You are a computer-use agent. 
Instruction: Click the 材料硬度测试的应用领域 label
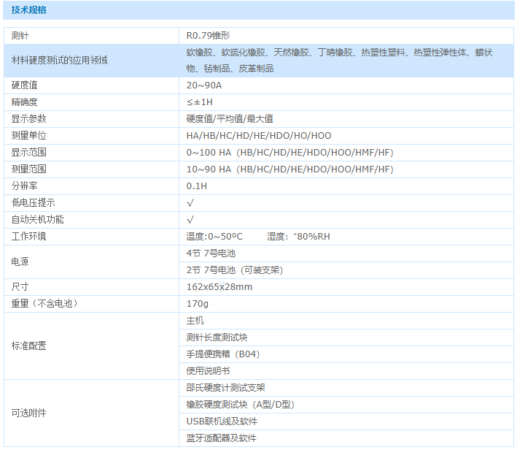point(59,60)
